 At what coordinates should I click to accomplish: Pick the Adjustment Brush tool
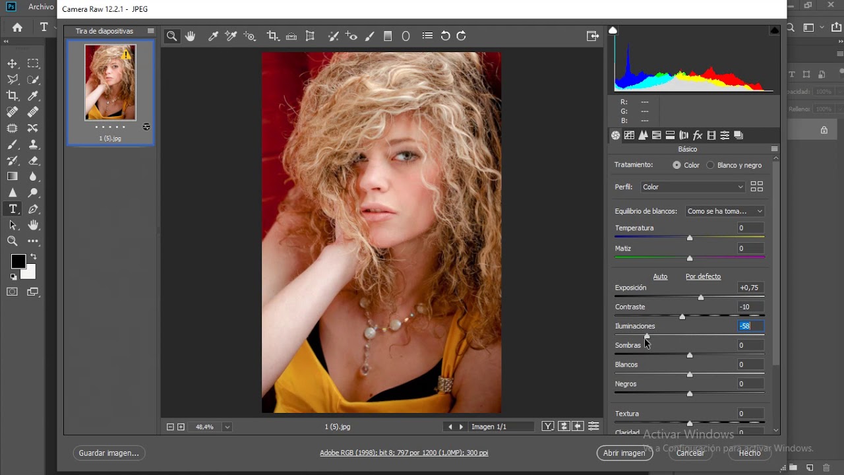[x=369, y=36]
